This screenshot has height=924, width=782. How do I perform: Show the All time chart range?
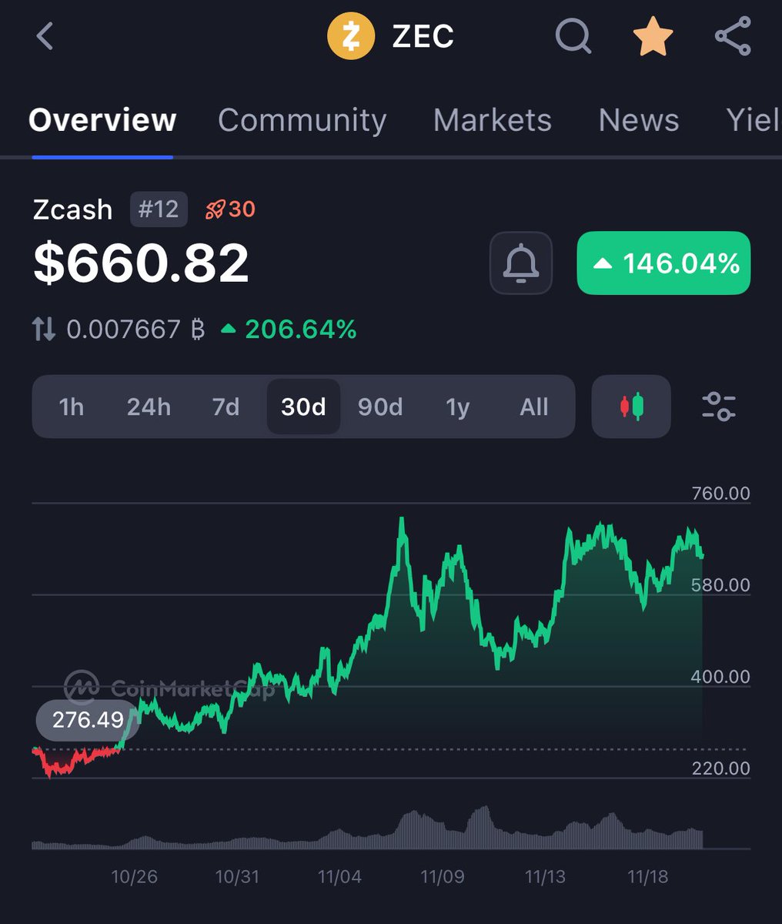534,407
